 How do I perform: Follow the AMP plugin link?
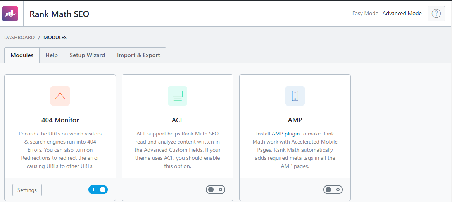click(286, 134)
